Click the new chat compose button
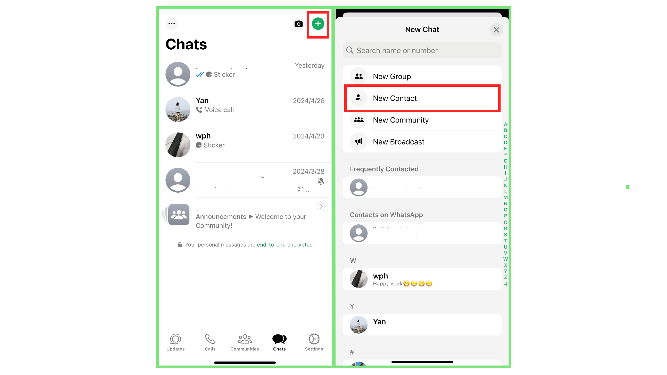The image size is (667, 375). tap(318, 24)
